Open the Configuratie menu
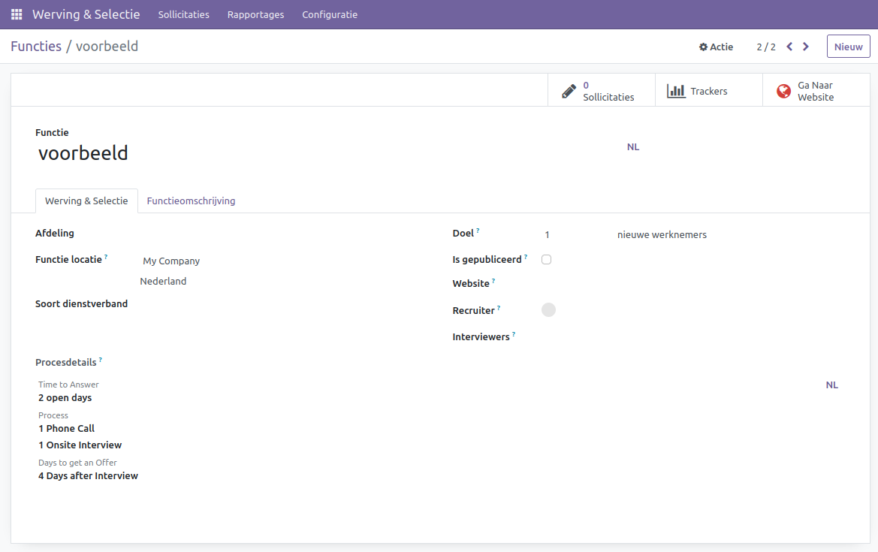The width and height of the screenshot is (878, 552). coord(330,14)
